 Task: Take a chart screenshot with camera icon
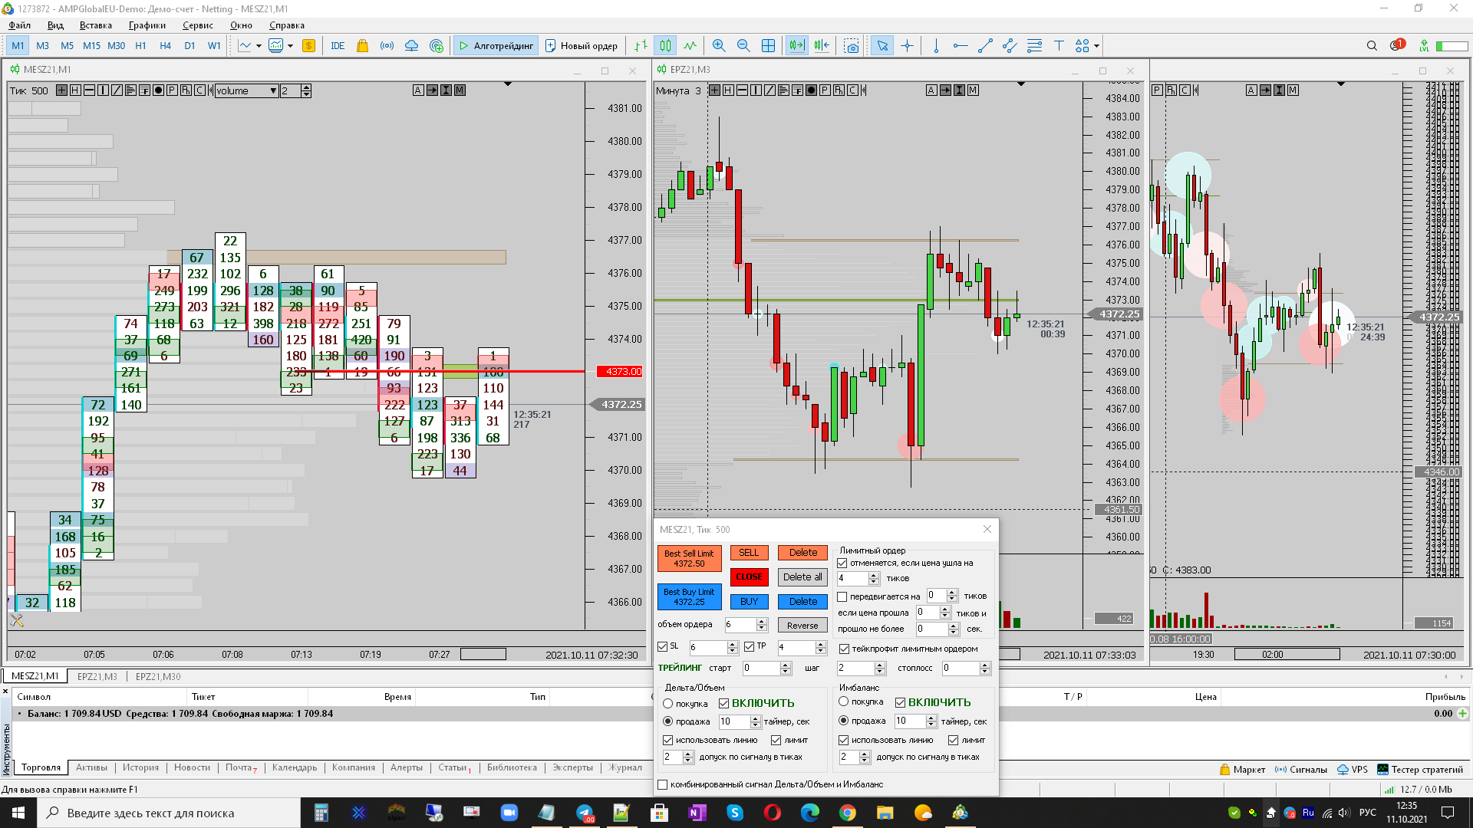(851, 46)
